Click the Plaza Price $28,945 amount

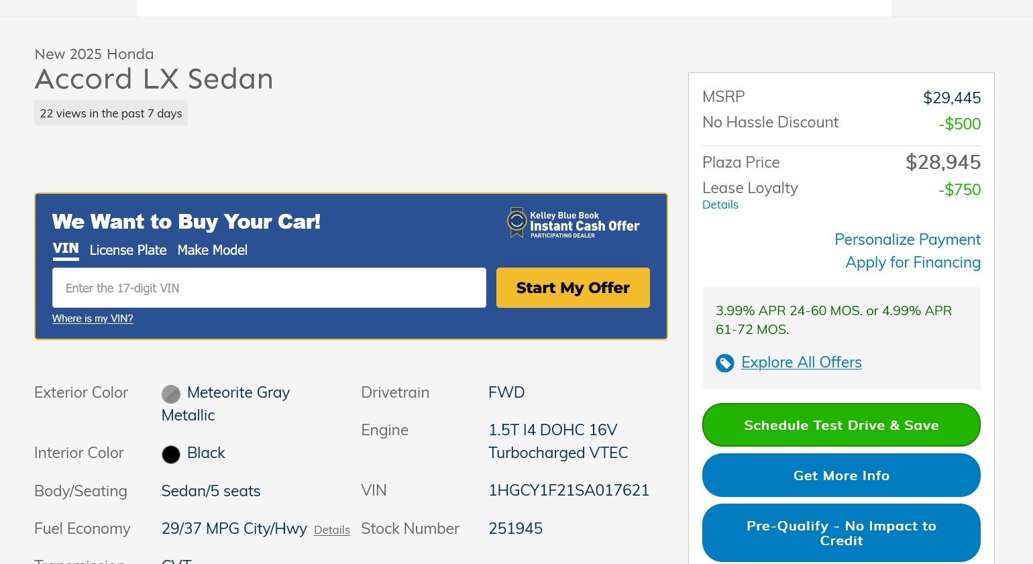943,162
